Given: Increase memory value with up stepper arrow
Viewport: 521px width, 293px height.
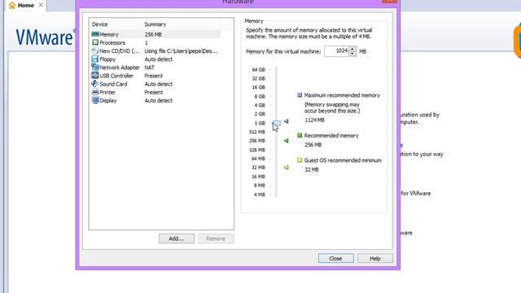Looking at the screenshot, I should point(352,49).
